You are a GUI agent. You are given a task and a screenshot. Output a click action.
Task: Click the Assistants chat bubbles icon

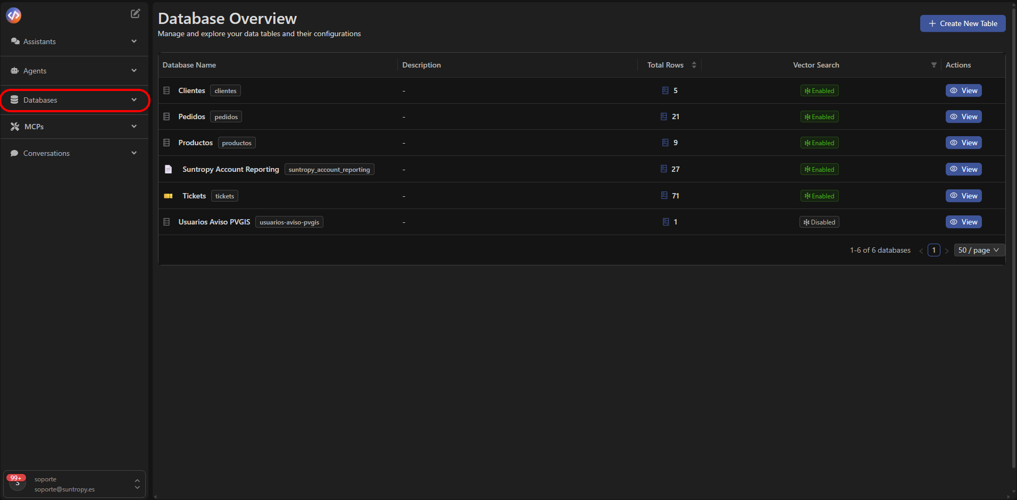[15, 41]
